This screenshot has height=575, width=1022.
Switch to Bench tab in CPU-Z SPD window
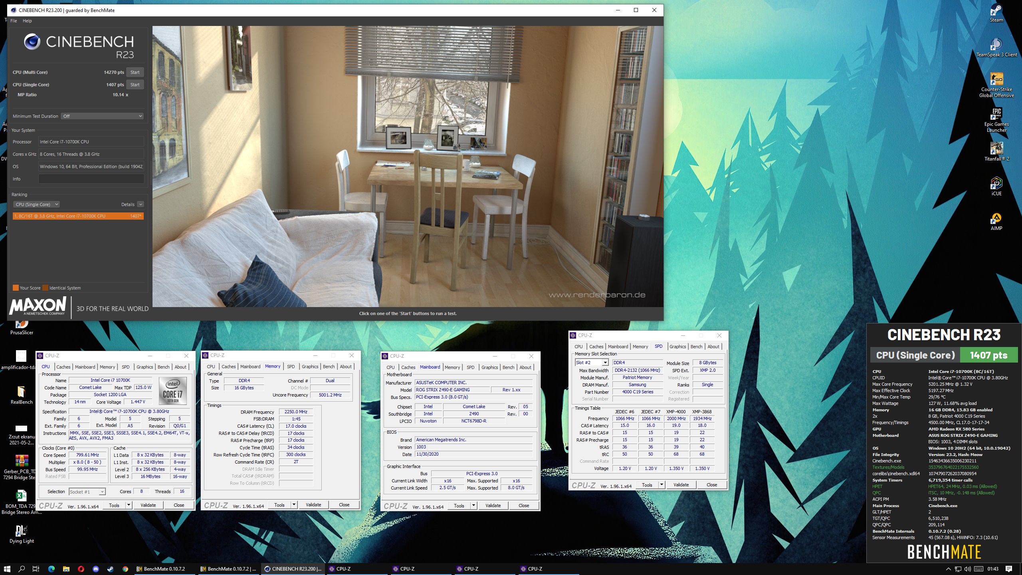tap(696, 347)
